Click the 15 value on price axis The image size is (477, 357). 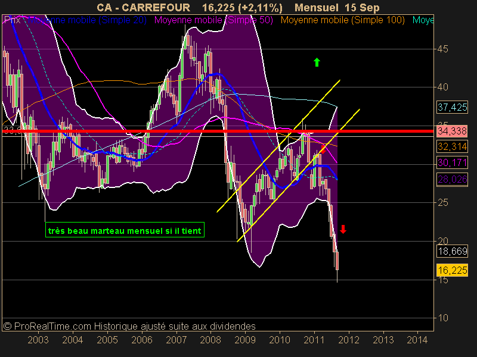[442, 280]
